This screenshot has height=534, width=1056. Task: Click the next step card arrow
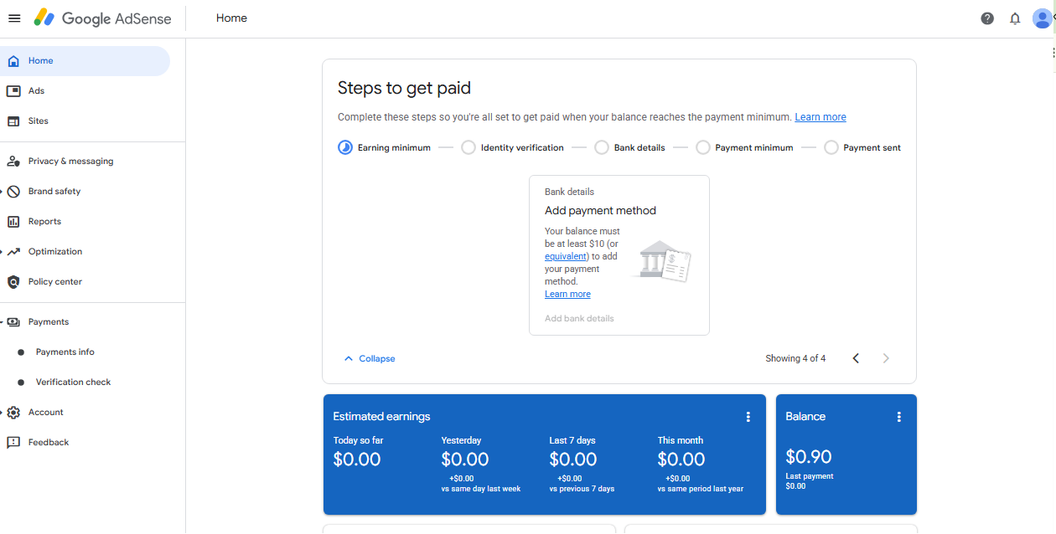[886, 358]
